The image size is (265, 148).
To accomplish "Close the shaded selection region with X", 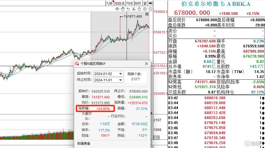I will point(147,14).
